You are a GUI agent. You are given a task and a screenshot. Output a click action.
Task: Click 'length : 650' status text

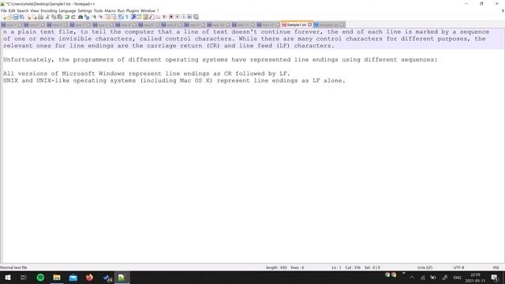[x=276, y=267]
